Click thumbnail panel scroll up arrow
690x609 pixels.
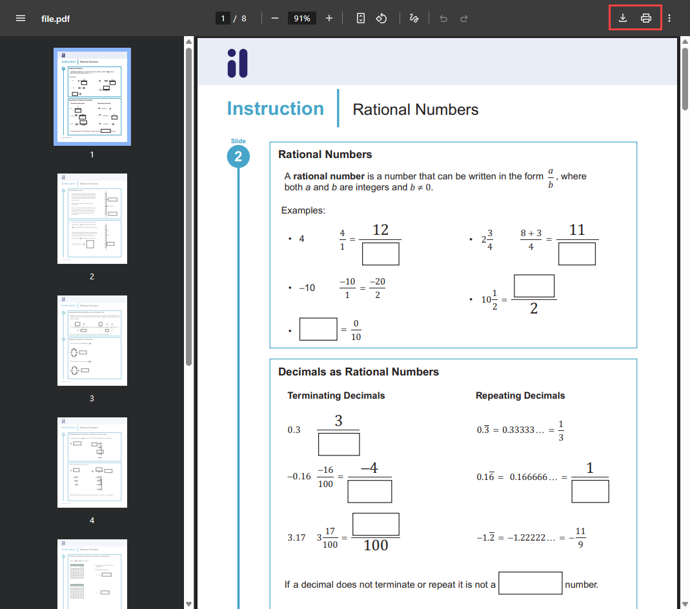point(188,42)
